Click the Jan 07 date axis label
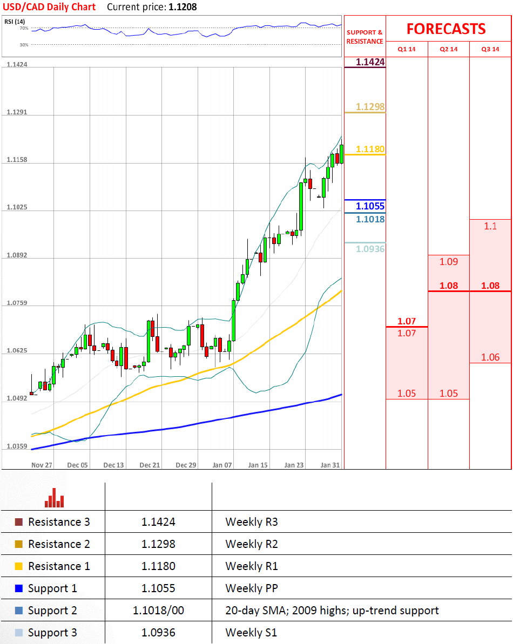513x644 pixels. pyautogui.click(x=222, y=465)
